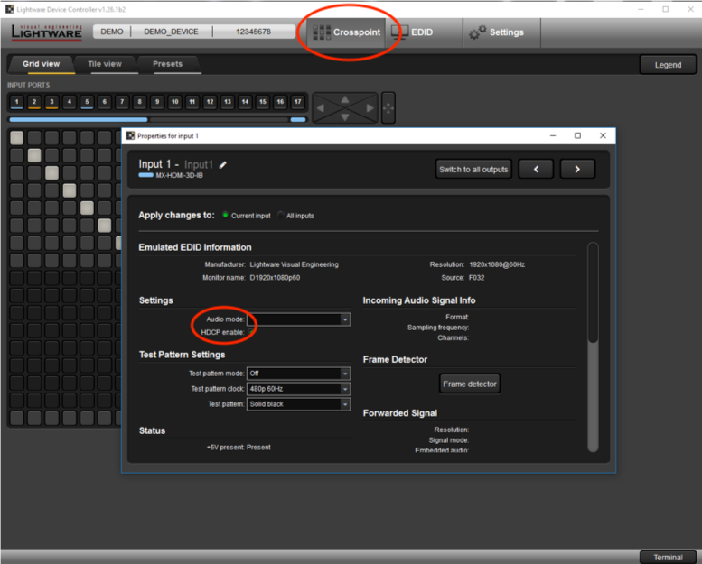Select input port 17
This screenshot has height=564, width=702.
(298, 102)
